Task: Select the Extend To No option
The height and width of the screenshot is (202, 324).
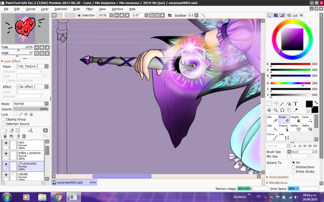Action: click(294, 163)
